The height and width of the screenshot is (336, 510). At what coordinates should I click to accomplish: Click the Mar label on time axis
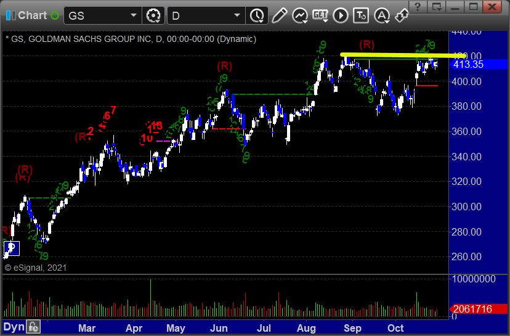(x=87, y=328)
